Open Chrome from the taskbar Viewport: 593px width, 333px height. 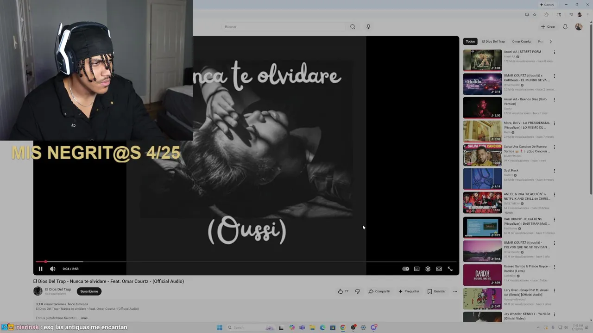coord(343,327)
